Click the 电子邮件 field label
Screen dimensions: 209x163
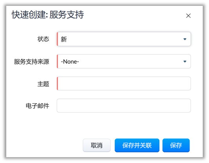(x=38, y=106)
